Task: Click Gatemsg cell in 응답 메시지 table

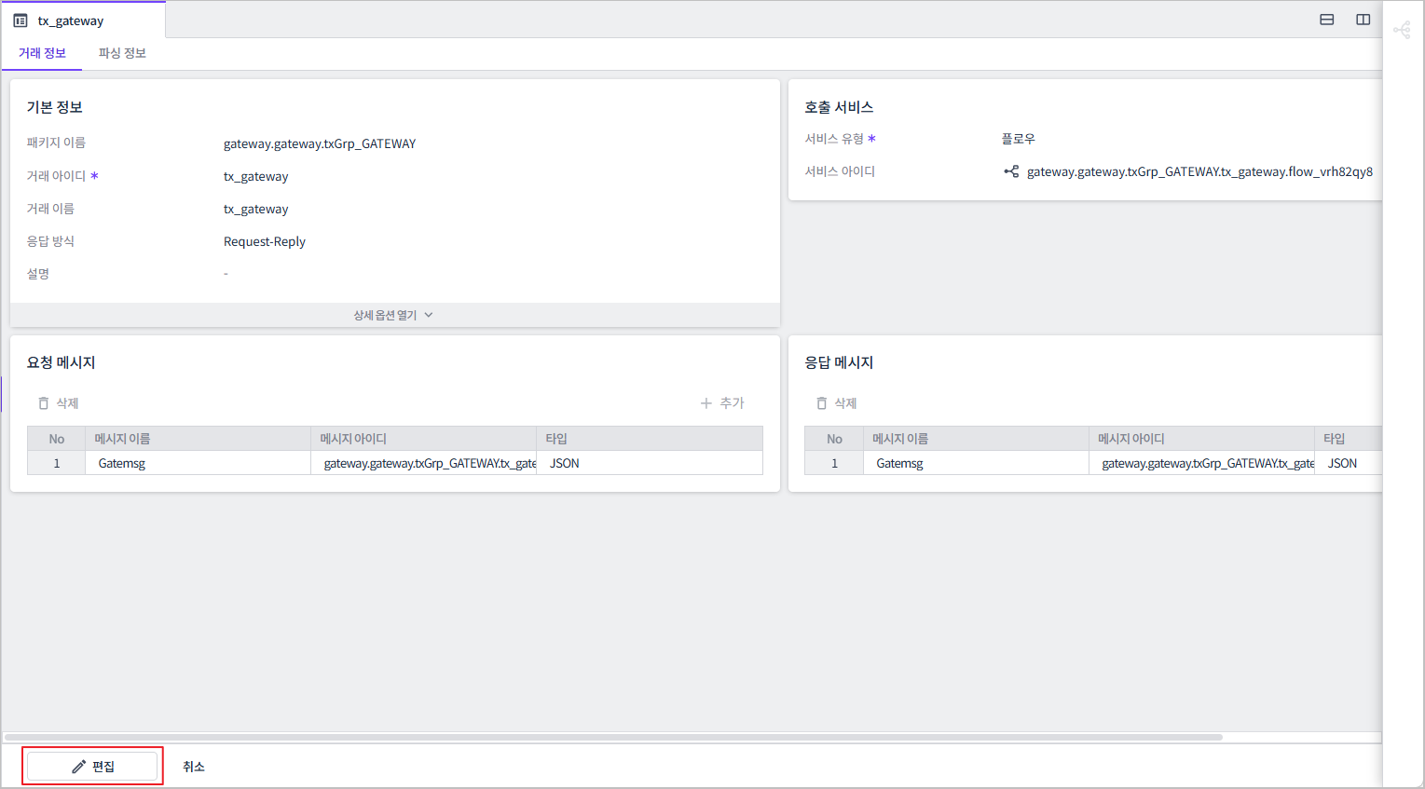Action: click(976, 463)
